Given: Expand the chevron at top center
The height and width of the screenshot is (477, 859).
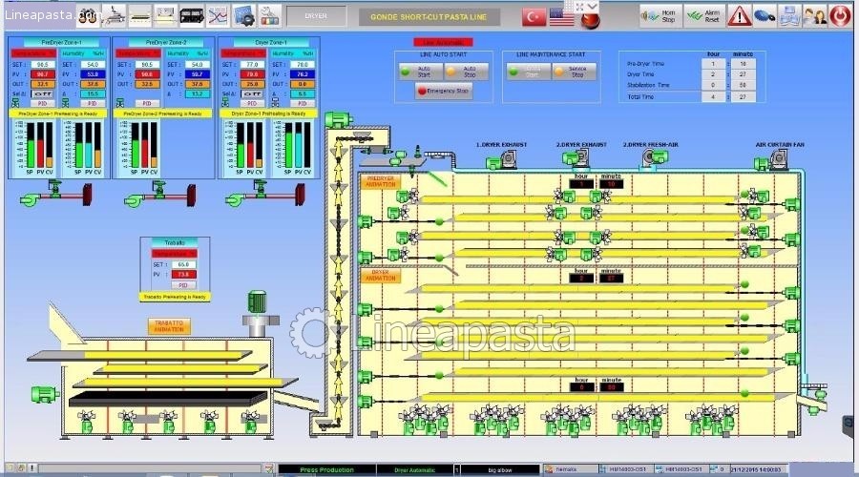Looking at the screenshot, I should (593, 6).
